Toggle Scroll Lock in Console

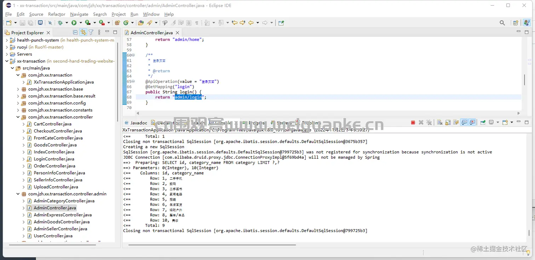click(x=448, y=122)
